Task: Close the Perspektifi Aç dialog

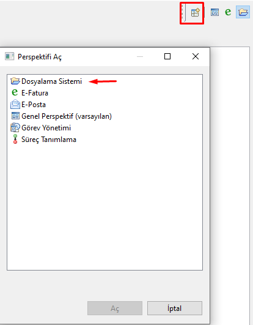Action: pos(196,56)
